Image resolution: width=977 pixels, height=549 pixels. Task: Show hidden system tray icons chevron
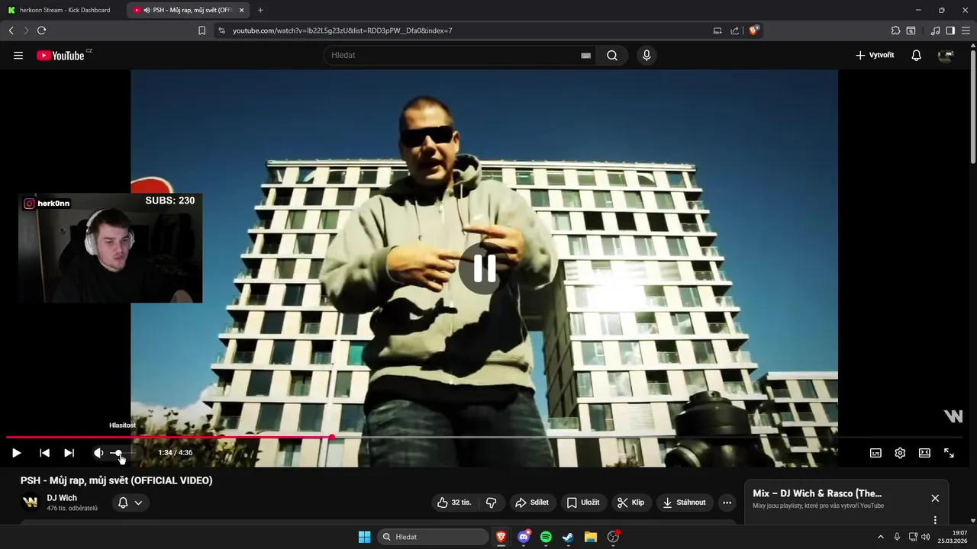880,537
